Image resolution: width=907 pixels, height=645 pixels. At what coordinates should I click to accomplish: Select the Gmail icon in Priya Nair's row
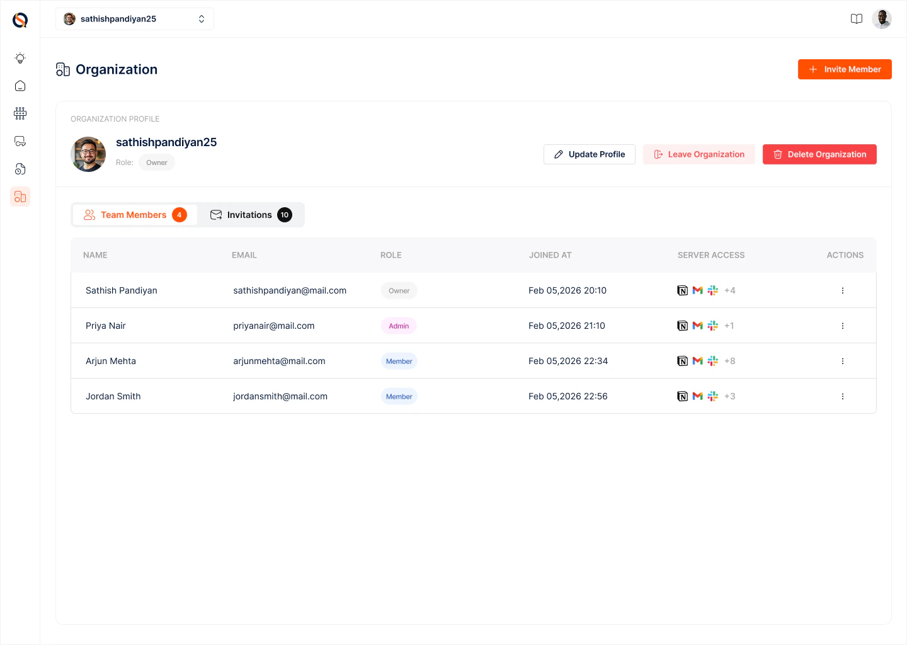697,325
